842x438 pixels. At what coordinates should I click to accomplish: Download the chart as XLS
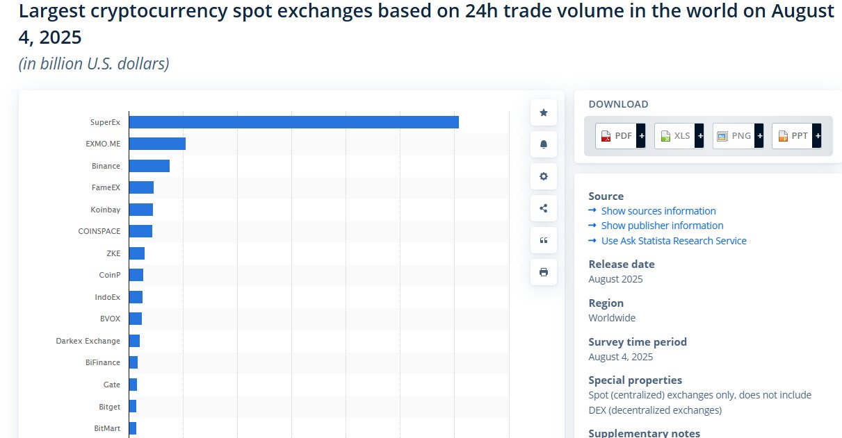pyautogui.click(x=679, y=136)
